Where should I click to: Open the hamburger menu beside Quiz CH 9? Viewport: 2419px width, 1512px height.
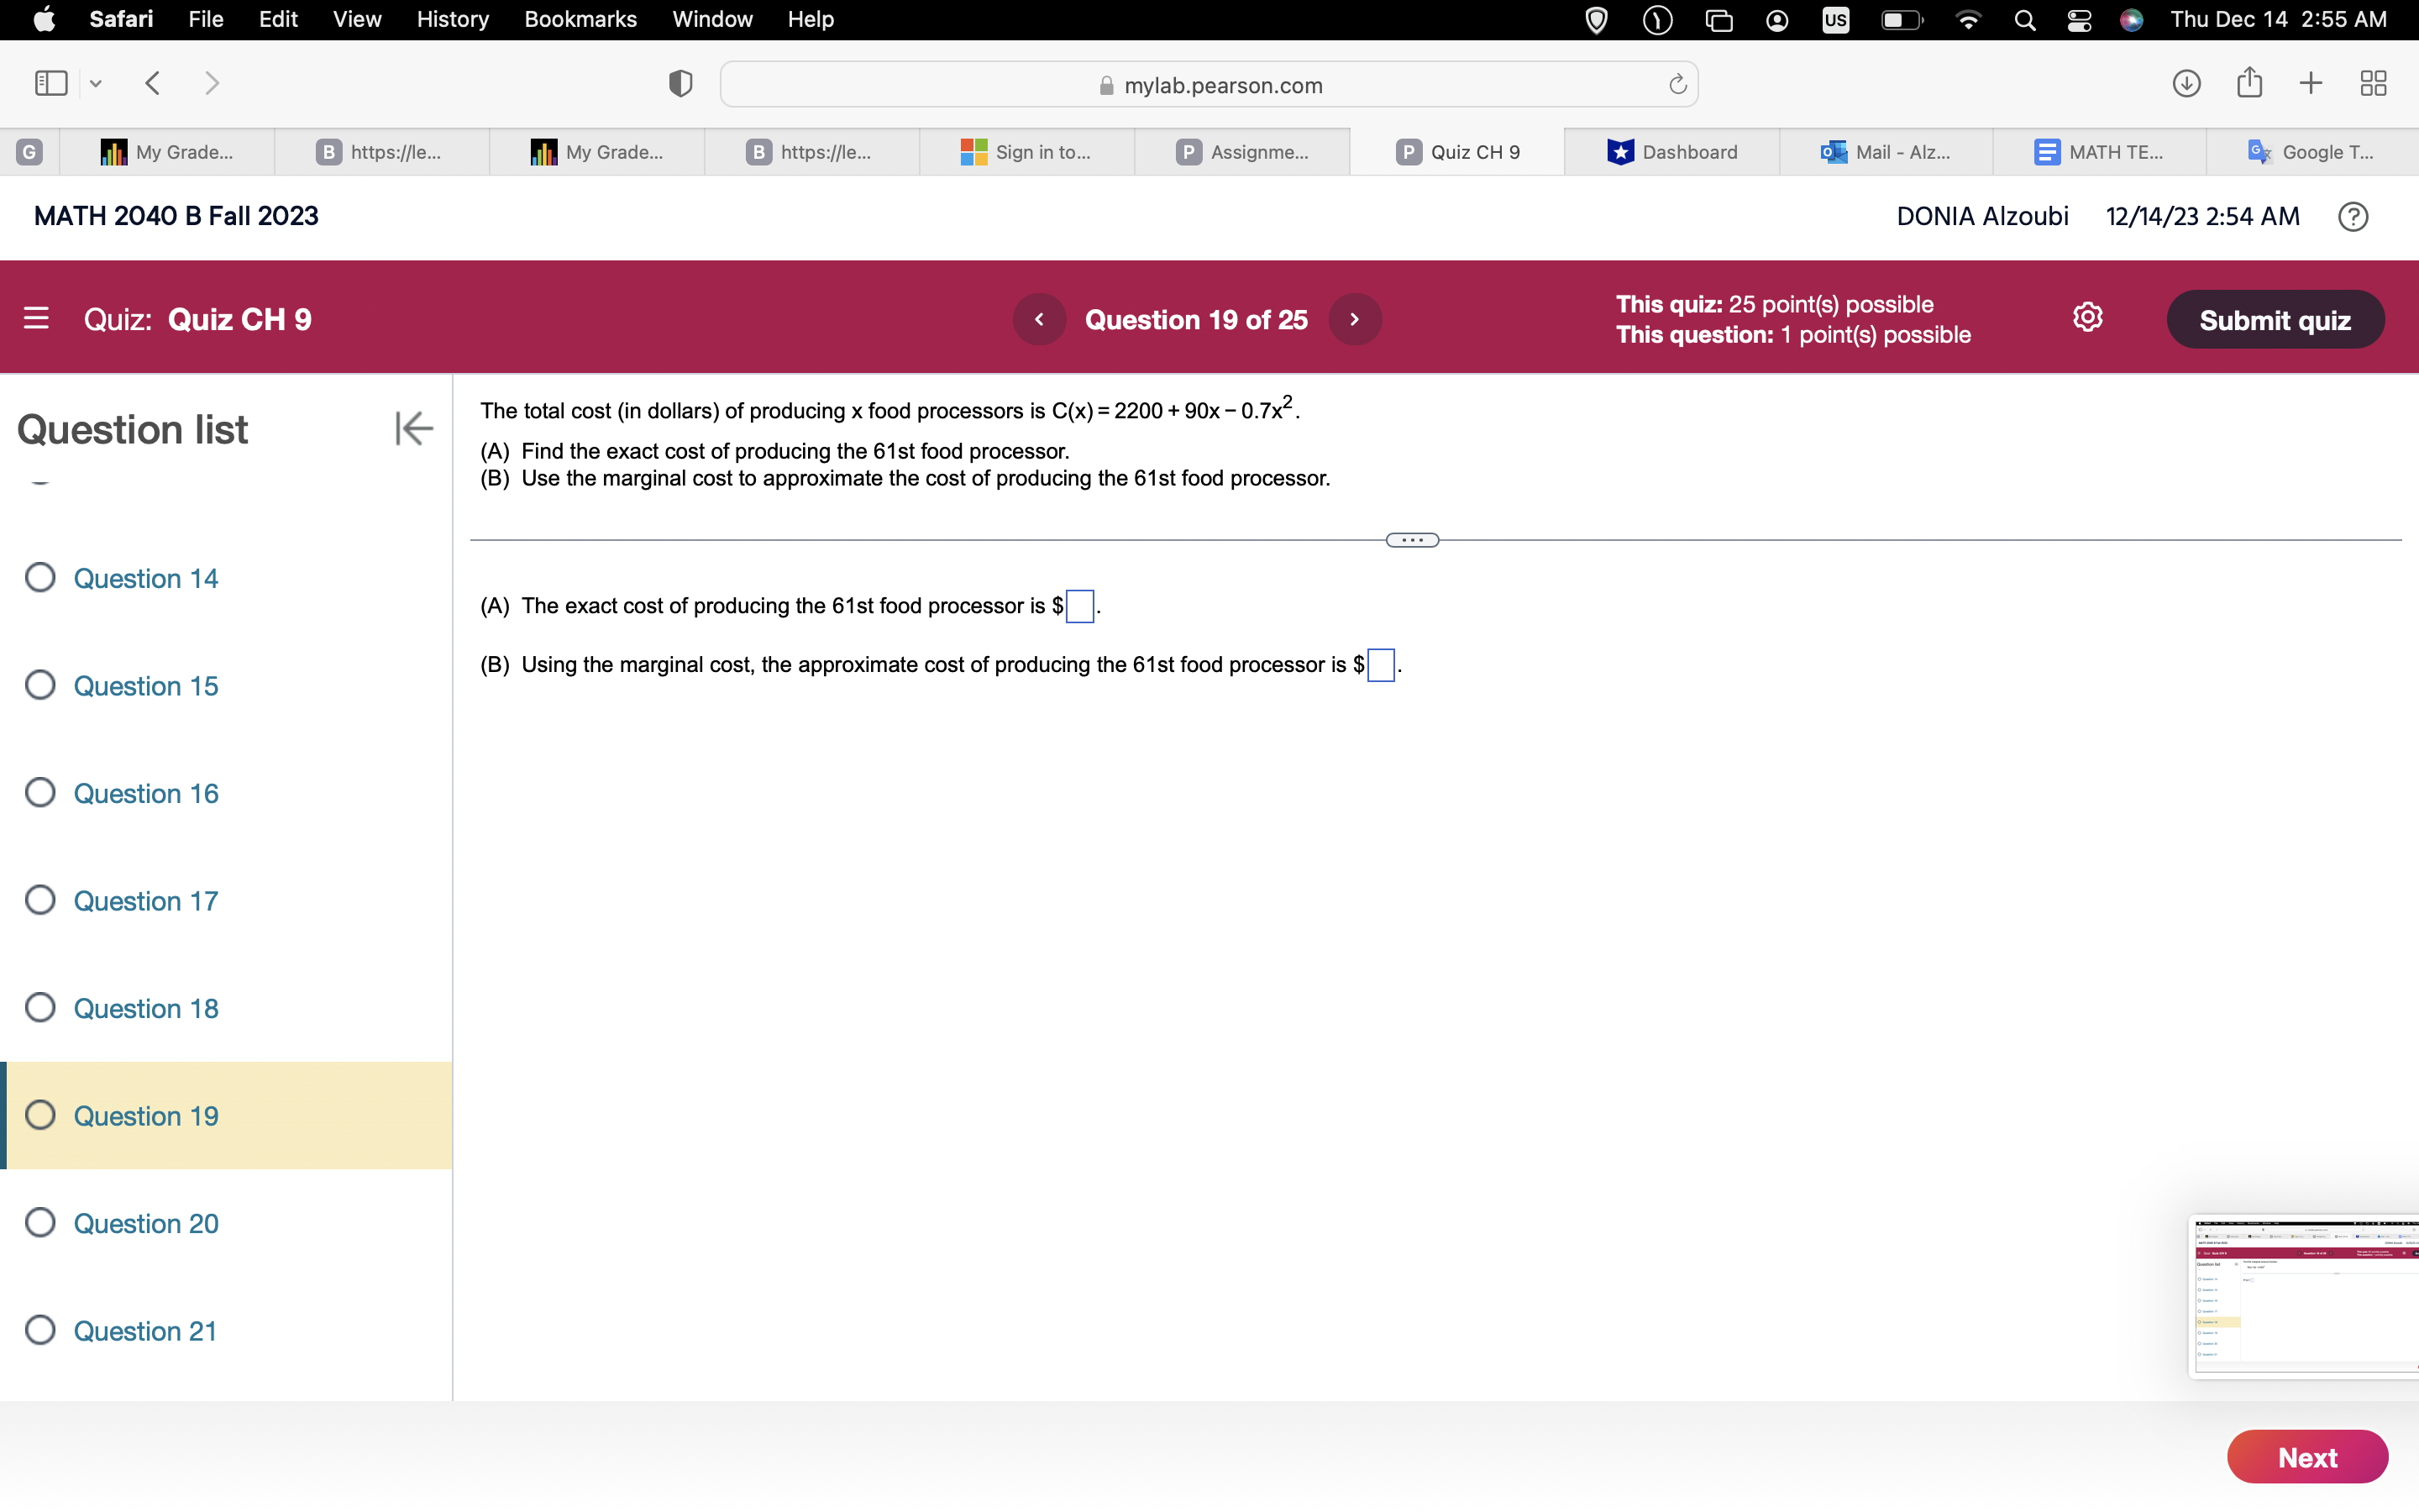tap(37, 318)
